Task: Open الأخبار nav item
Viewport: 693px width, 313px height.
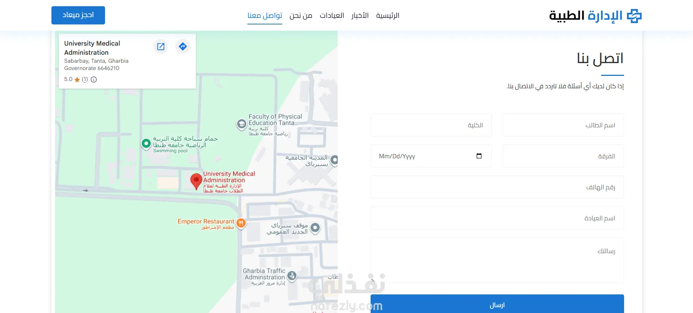Action: (360, 15)
